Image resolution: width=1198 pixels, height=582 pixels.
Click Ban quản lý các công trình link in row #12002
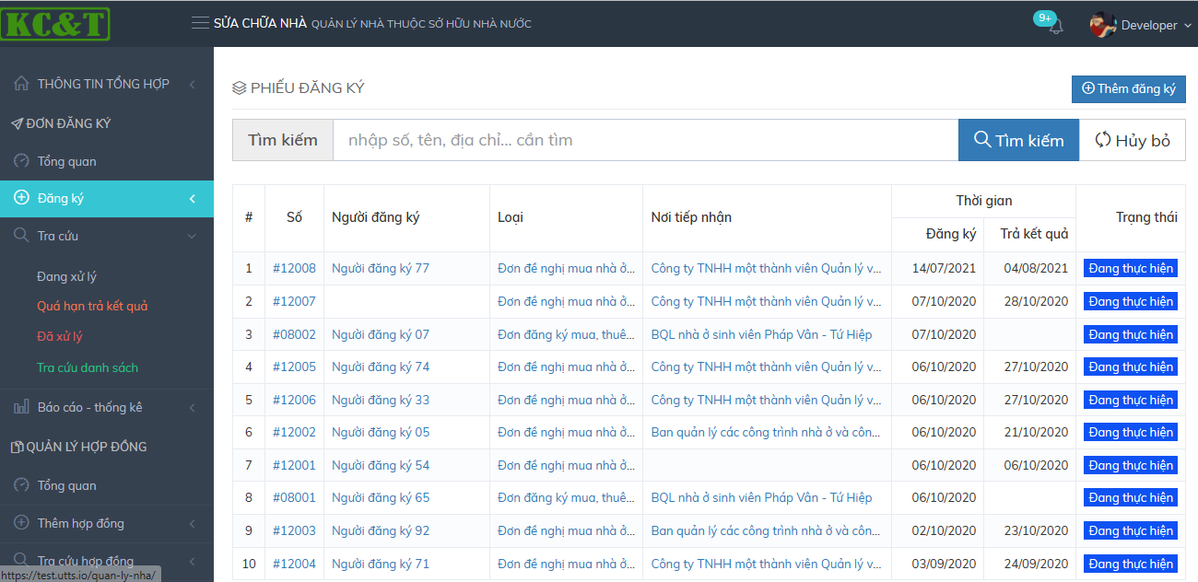click(x=765, y=432)
